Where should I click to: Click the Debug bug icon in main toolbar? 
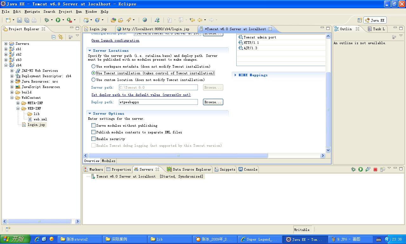click(x=47, y=20)
